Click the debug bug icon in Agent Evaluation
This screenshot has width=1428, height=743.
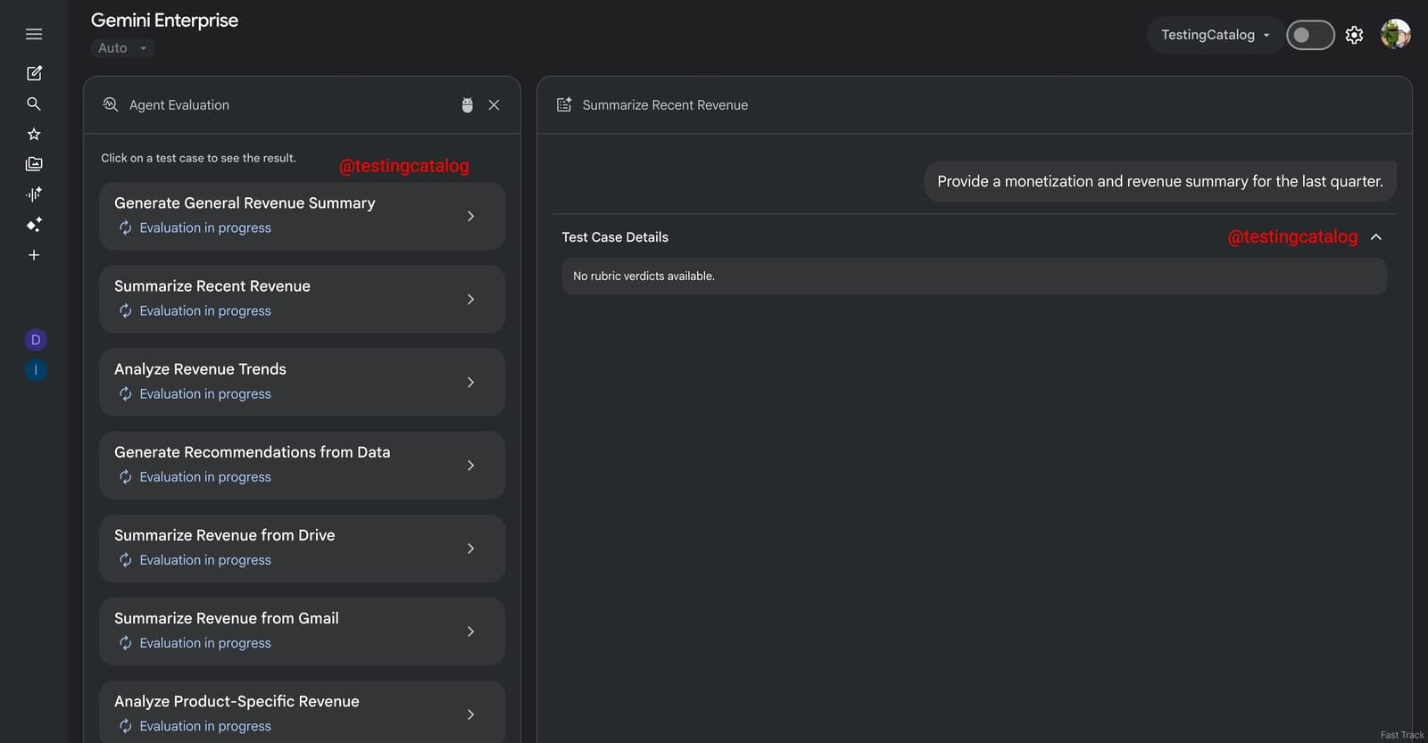pos(467,105)
